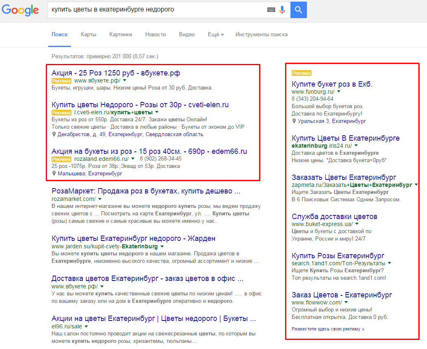The height and width of the screenshot is (349, 427).
Task: Open side ad Заказ Цветов - Екатеринбург
Action: 342,295
